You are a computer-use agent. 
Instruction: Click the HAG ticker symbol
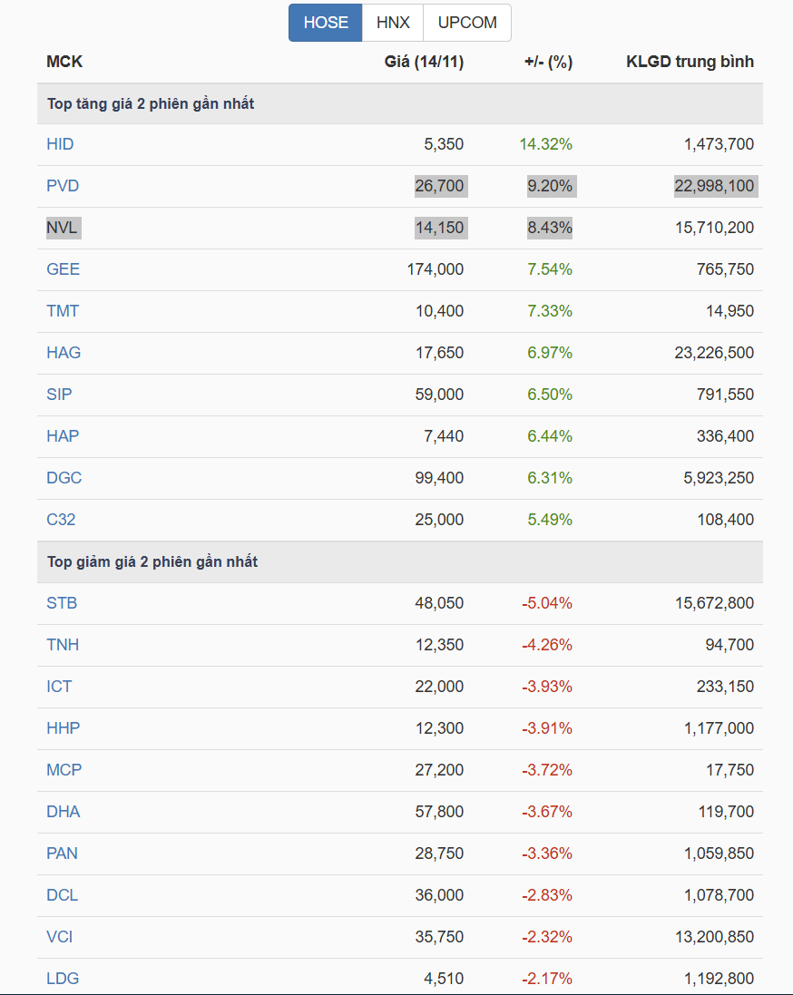click(x=64, y=353)
